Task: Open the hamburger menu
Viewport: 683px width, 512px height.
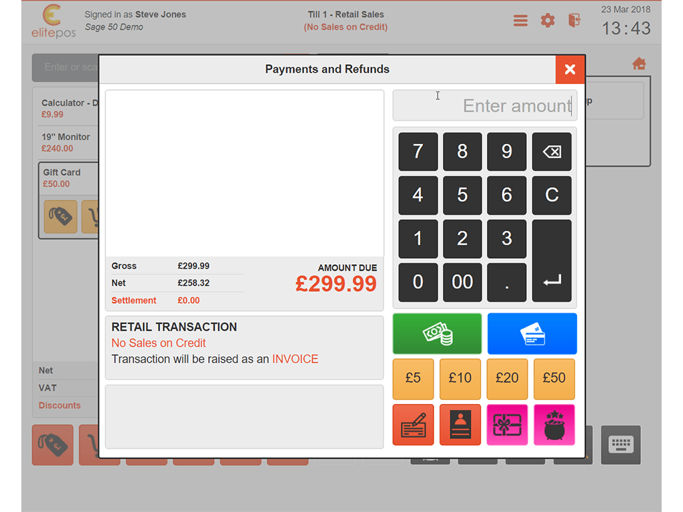Action: pos(520,20)
